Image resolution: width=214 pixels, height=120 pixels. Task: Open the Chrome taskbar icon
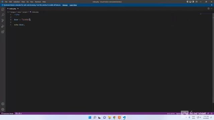(x=114, y=117)
